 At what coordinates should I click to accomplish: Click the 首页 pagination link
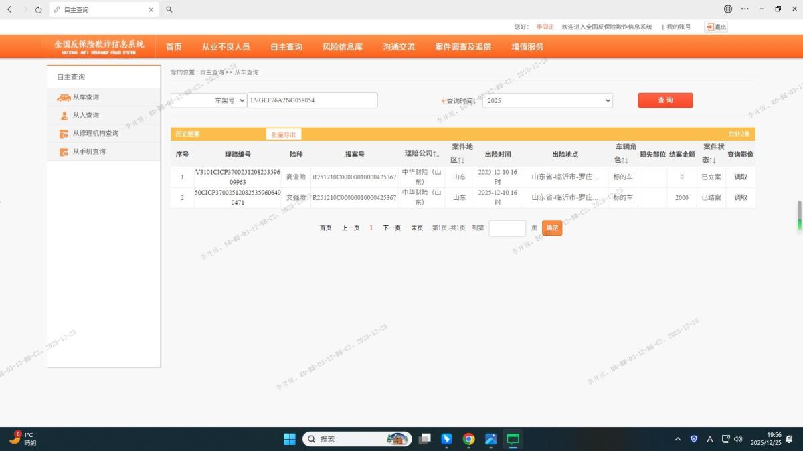click(325, 228)
